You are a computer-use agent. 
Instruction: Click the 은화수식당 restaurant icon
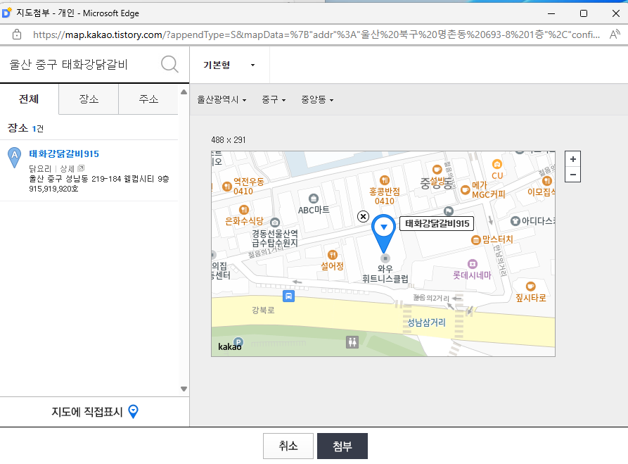[x=244, y=210]
